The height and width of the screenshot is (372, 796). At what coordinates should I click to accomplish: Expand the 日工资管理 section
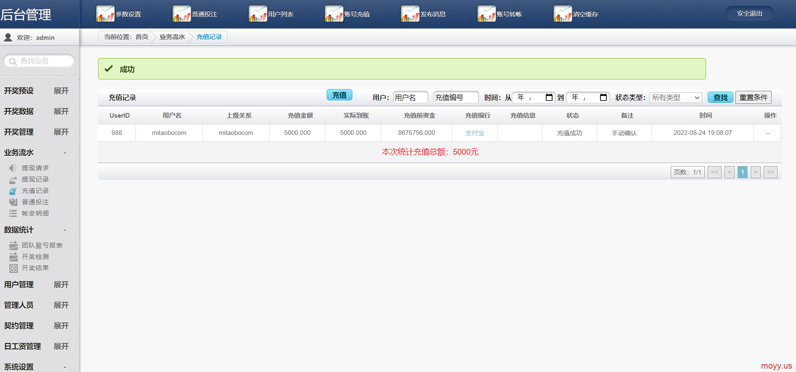[x=61, y=346]
